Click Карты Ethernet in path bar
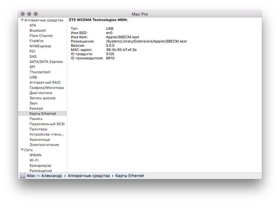This screenshot has width=280, height=205. tap(130, 176)
